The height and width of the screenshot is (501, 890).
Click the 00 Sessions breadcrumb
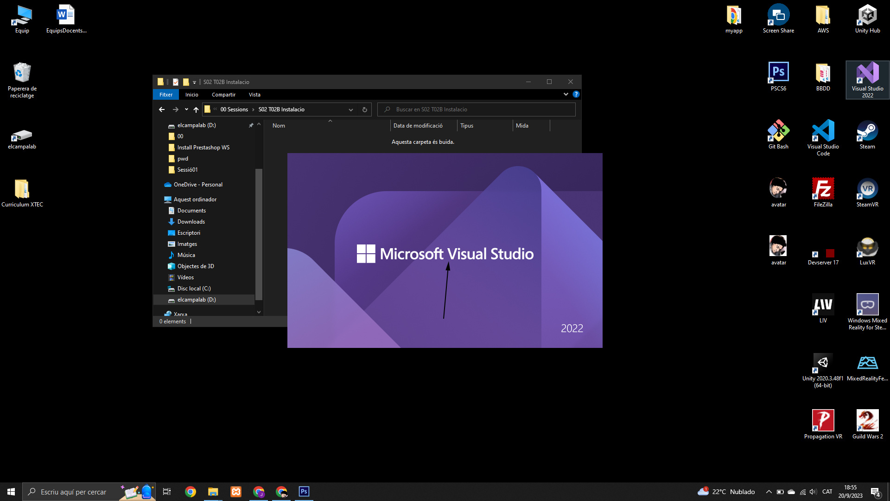click(234, 109)
